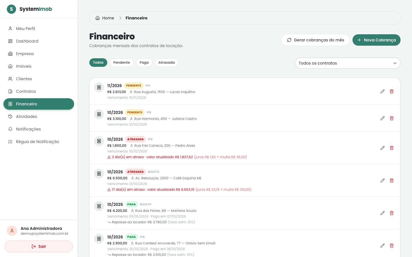Screen dimensions: 412x257
Task: Open Imóveis section
Action: pos(39,66)
